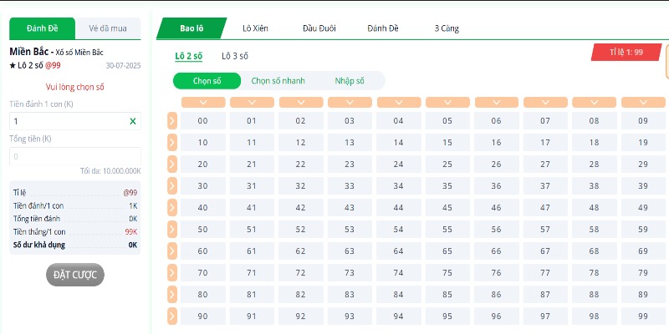Image resolution: width=669 pixels, height=334 pixels.
Task: Switch to the Chọn số nhanh mode
Action: tap(278, 81)
